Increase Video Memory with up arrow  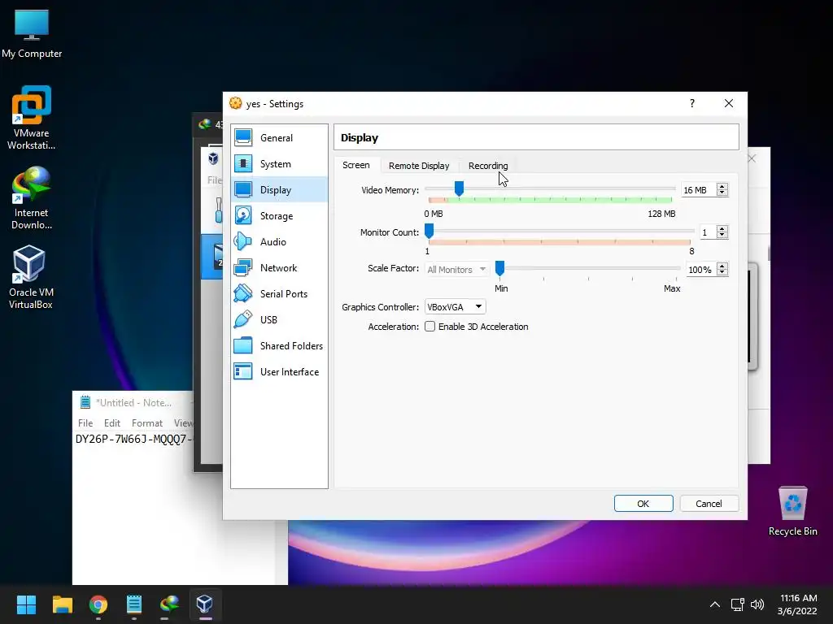point(722,187)
